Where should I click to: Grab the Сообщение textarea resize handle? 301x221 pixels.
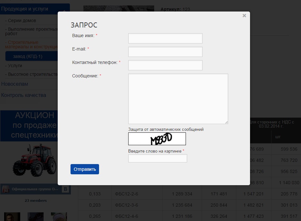click(227, 122)
